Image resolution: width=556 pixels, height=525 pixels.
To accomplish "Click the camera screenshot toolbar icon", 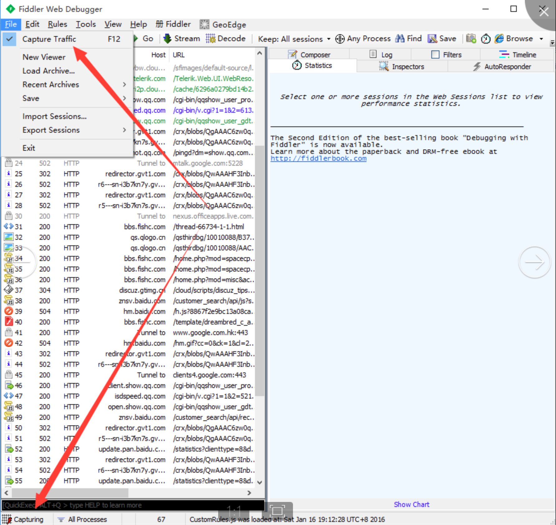I will pyautogui.click(x=471, y=39).
